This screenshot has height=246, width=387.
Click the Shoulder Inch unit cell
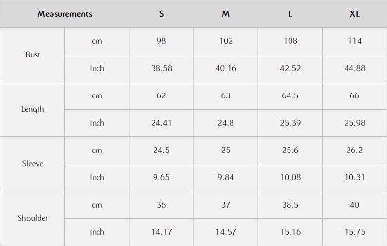click(x=97, y=232)
